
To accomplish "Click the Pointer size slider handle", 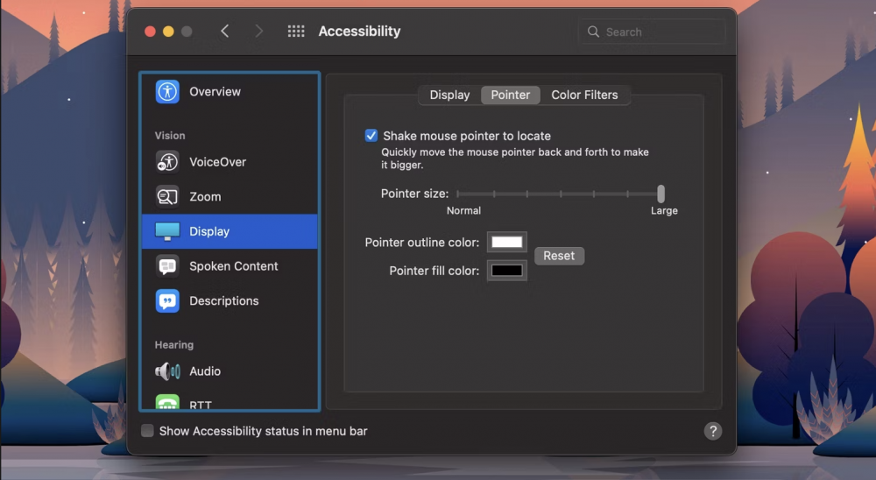I will 661,194.
